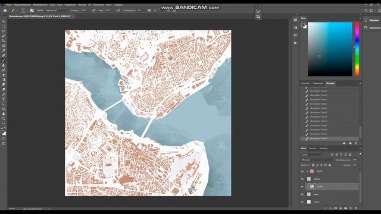Image resolution: width=381 pixels, height=214 pixels.
Task: Delete current state via History trash icon
Action: pyautogui.click(x=356, y=143)
